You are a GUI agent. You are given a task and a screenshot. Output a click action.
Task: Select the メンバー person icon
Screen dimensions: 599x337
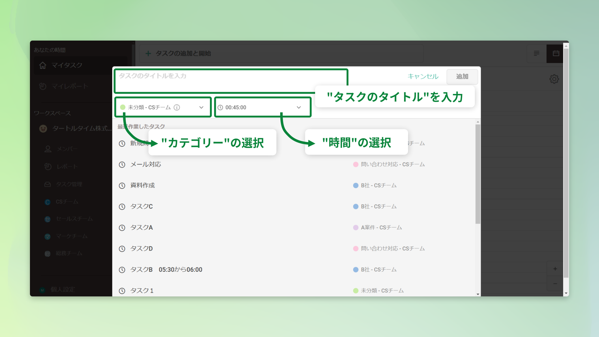(x=47, y=149)
